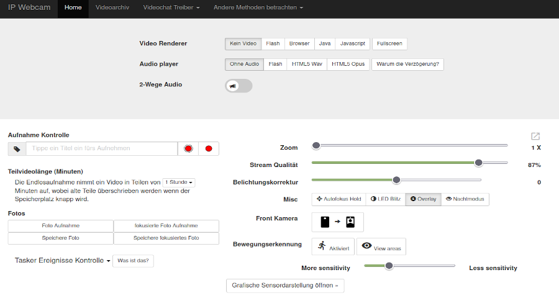Viewport: 559px width, 298px height.
Task: Click the IP Webcam brand link
Action: [29, 7]
